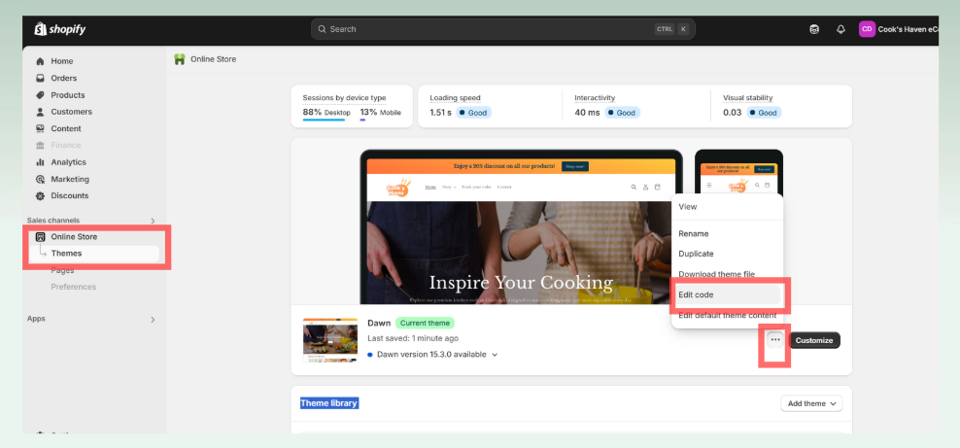Viewport: 960px width, 448px height.
Task: Open the Add theme dropdown
Action: click(811, 403)
